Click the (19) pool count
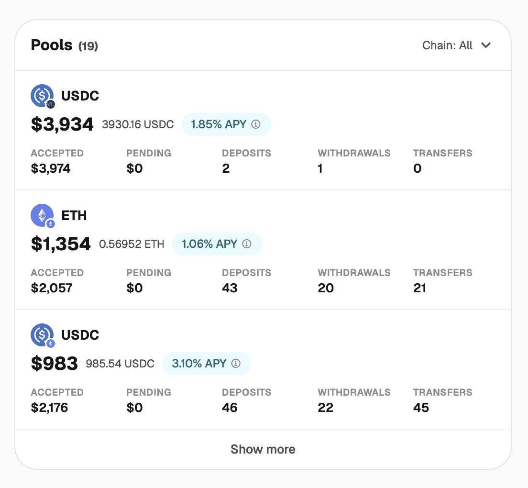 [x=88, y=46]
